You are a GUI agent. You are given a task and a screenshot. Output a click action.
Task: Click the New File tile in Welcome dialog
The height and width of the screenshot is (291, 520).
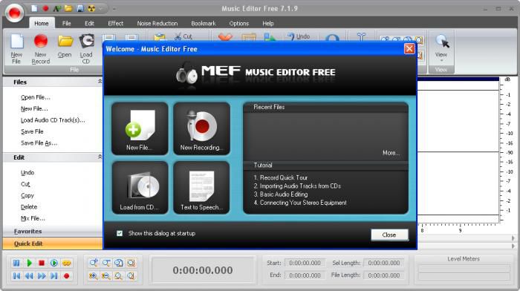point(140,128)
